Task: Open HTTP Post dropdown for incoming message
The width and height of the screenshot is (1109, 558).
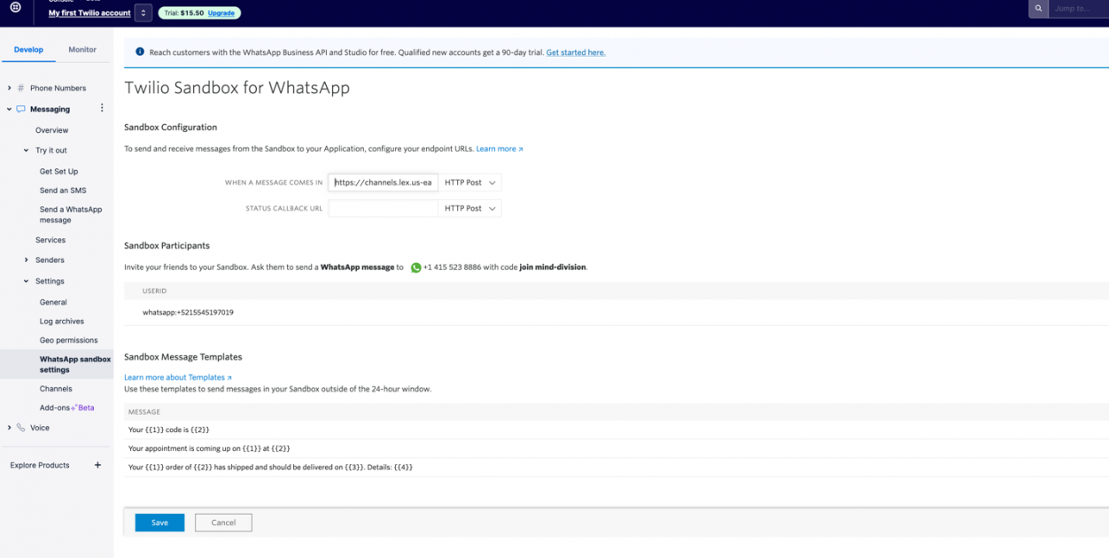Action: (469, 182)
